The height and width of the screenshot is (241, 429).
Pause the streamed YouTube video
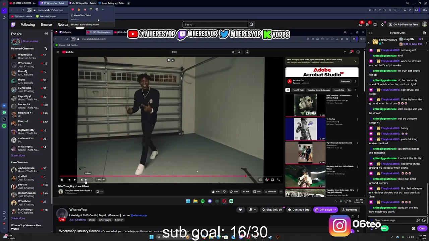pos(62,180)
